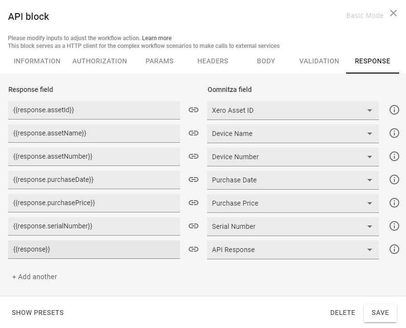406x328 pixels.
Task: Open the info icon for Xero Asset ID
Action: pyautogui.click(x=394, y=110)
